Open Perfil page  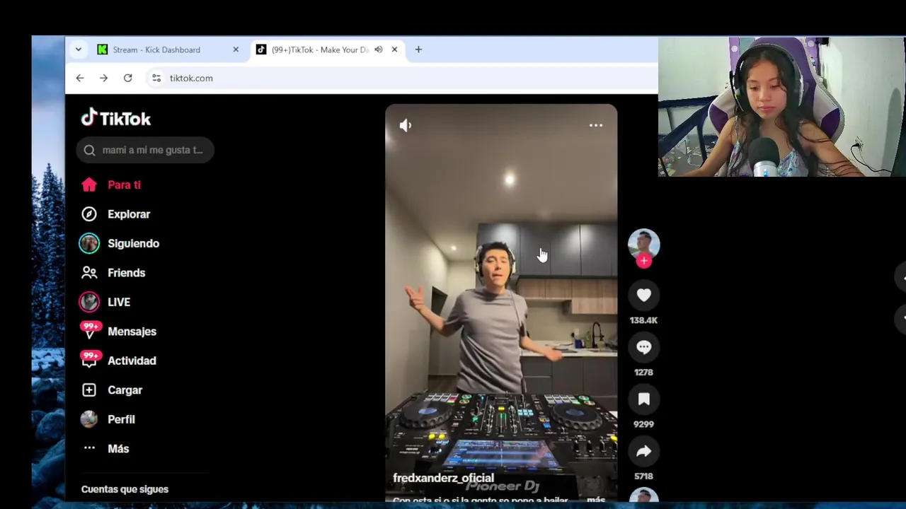(x=107, y=419)
